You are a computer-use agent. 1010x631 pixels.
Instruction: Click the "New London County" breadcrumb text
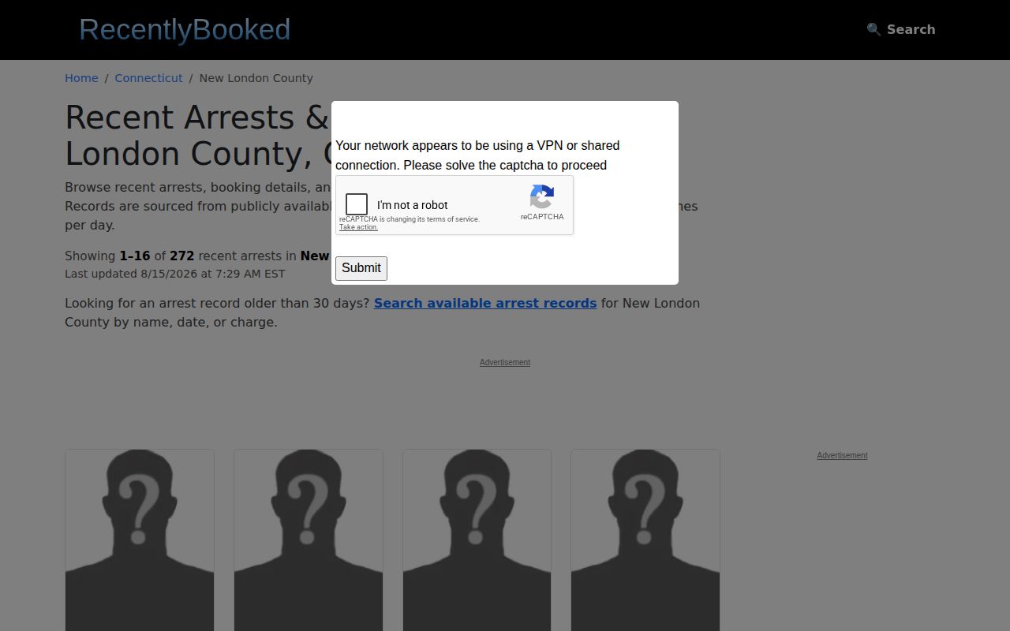point(256,78)
